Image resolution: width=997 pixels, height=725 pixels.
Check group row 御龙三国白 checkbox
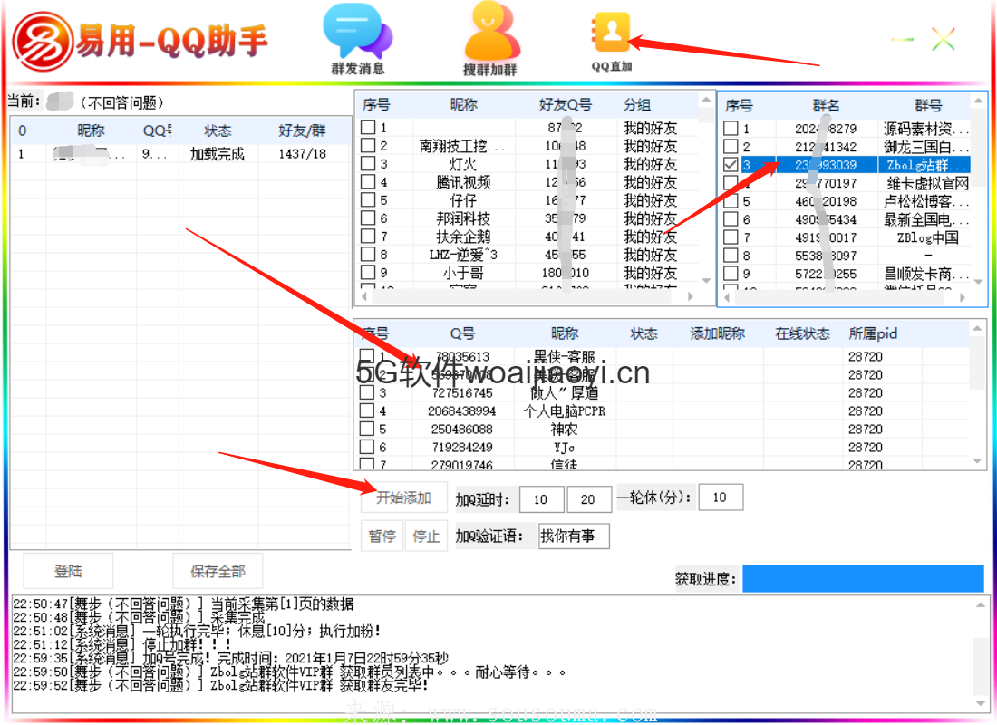[x=731, y=146]
